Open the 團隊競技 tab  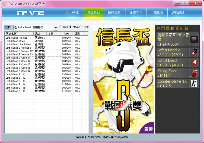click(x=114, y=12)
